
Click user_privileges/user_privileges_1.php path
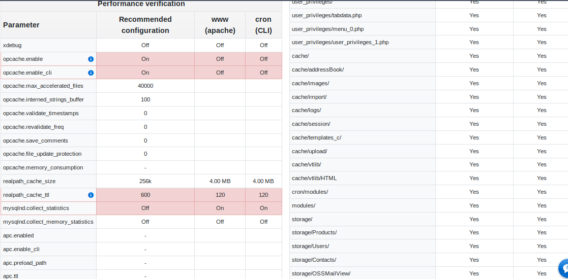click(340, 42)
